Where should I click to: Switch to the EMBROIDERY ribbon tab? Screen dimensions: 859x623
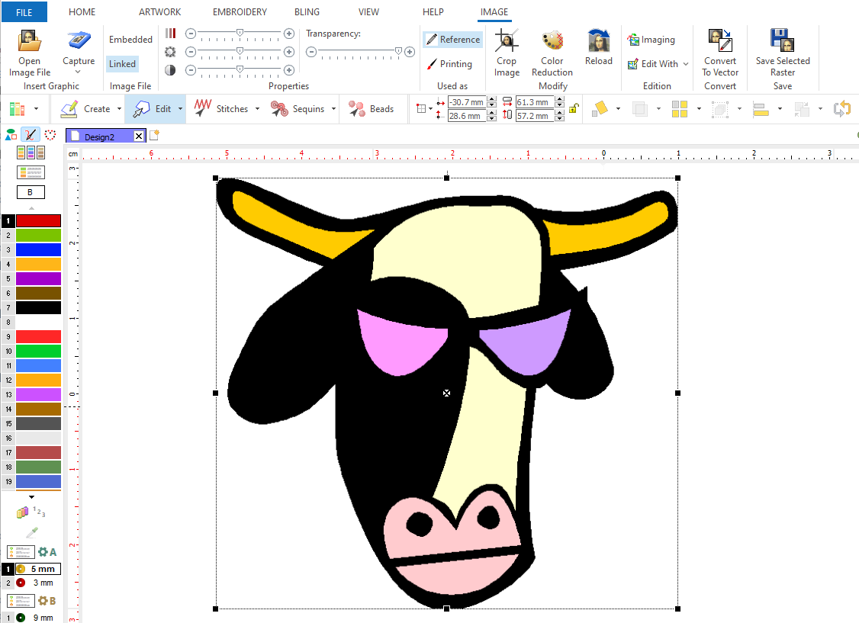point(240,12)
